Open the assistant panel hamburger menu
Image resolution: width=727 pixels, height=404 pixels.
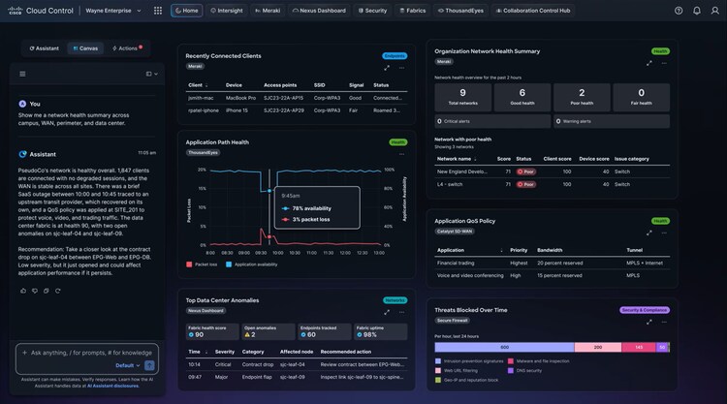click(x=22, y=74)
